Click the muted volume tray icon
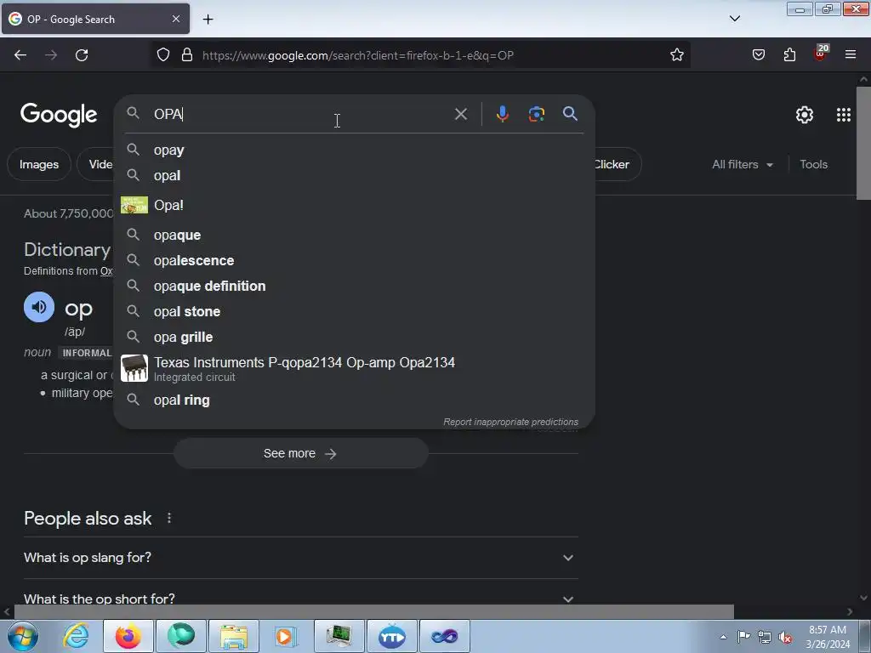This screenshot has width=871, height=653. pos(785,637)
